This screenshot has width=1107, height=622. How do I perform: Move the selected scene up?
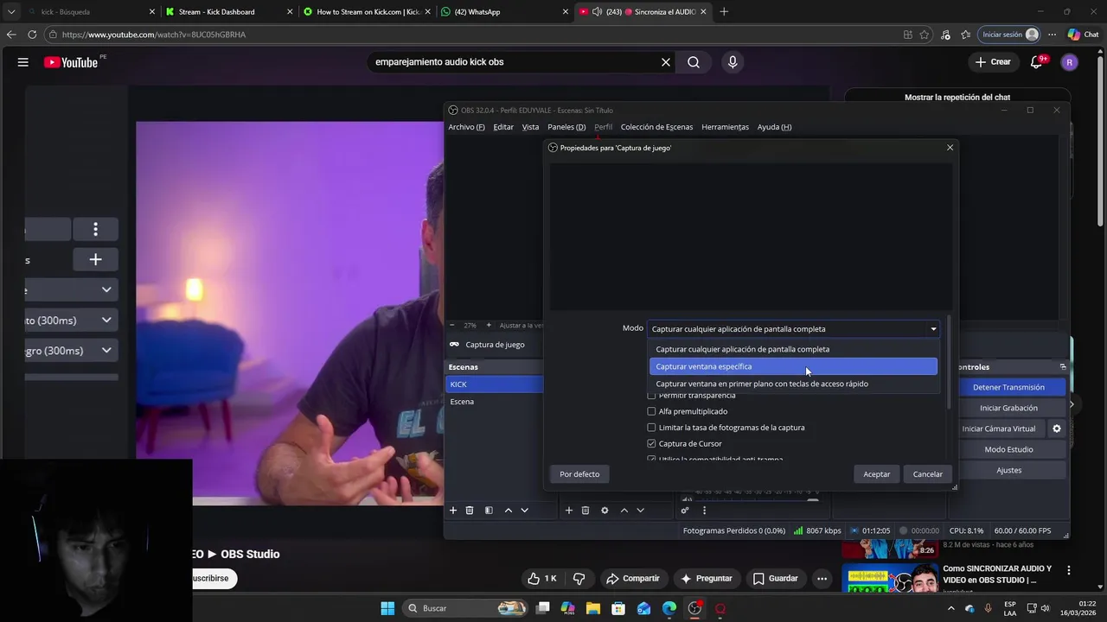508,511
